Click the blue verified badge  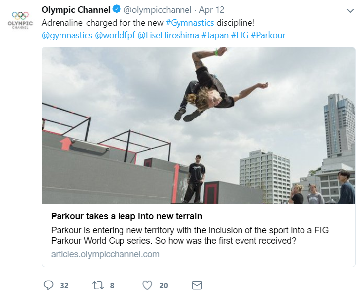(116, 10)
